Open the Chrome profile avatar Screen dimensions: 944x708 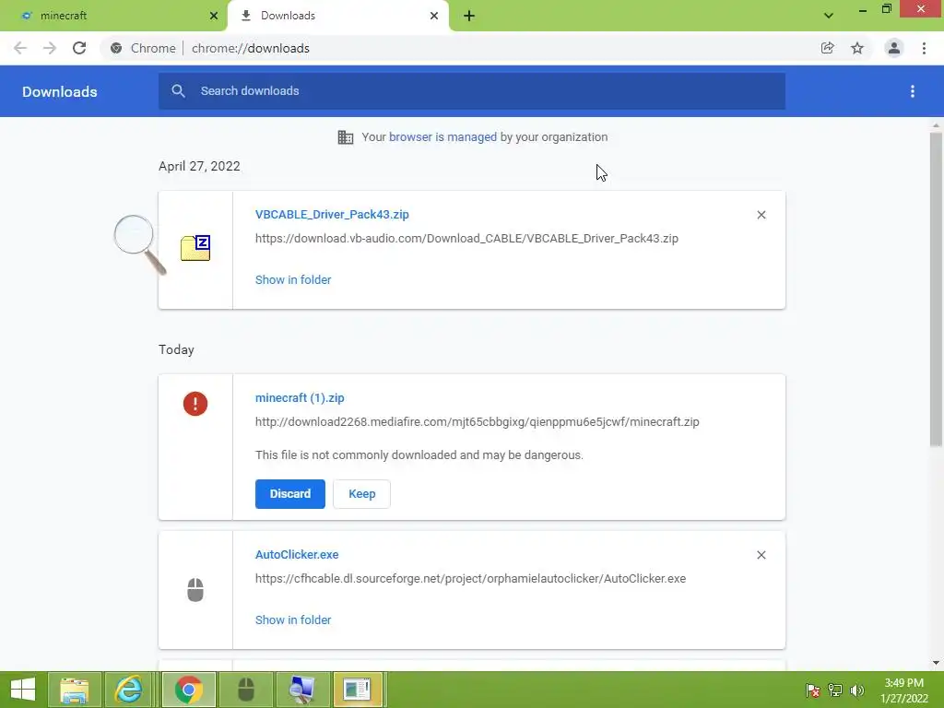894,48
